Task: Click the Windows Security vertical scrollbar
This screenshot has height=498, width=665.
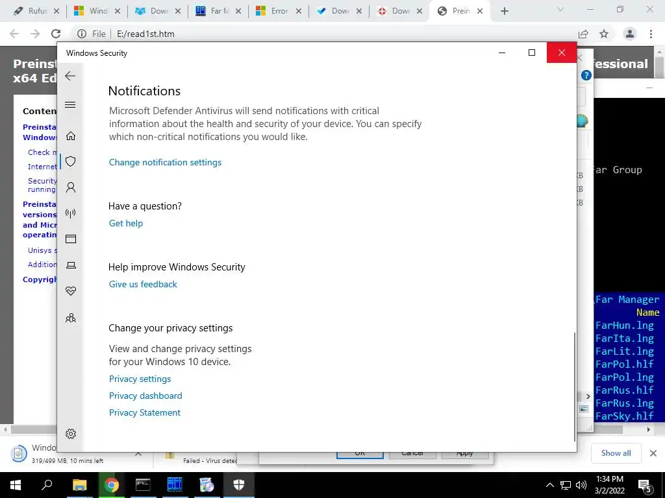Action: [575, 386]
